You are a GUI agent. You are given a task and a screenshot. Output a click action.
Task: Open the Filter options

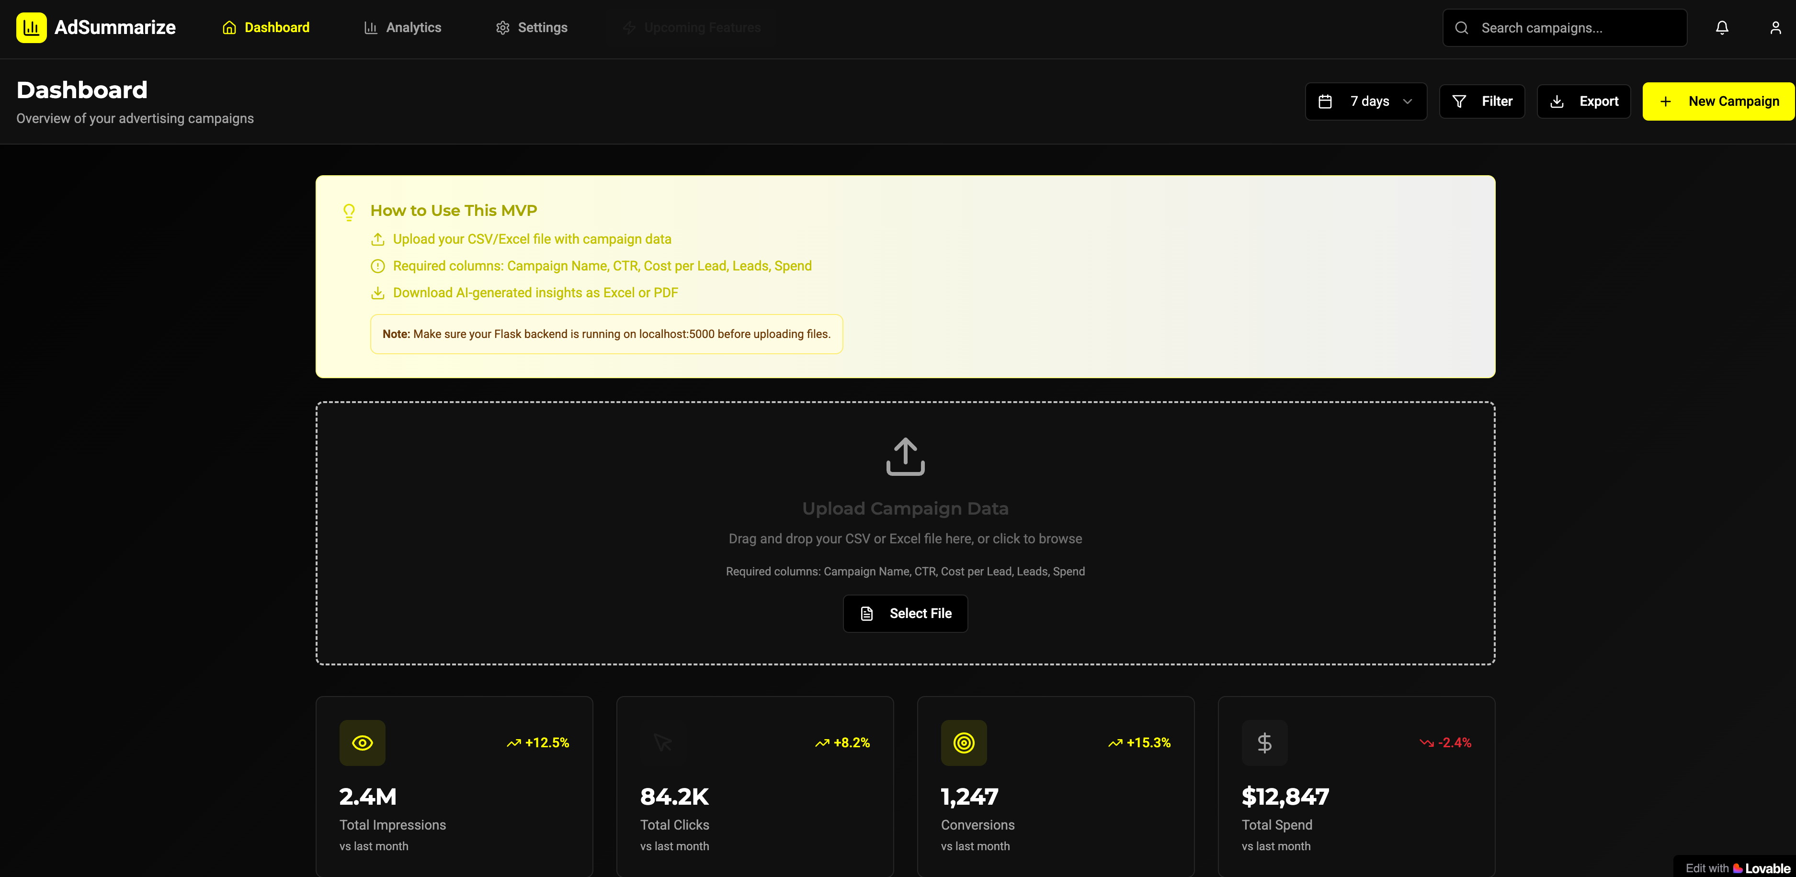tap(1481, 102)
